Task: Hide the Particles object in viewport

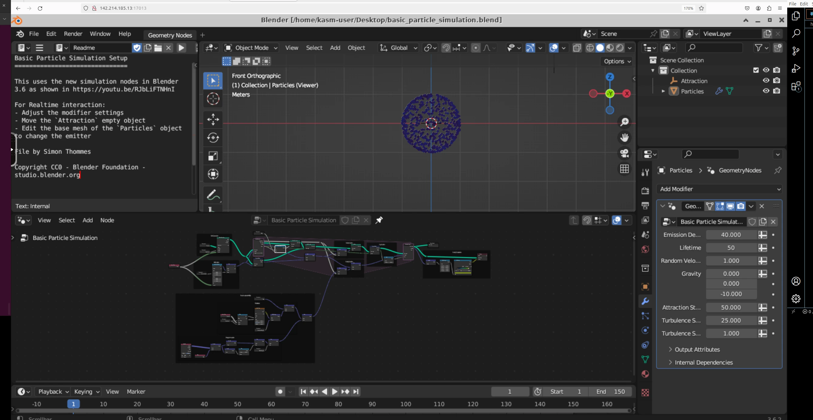Action: pyautogui.click(x=766, y=91)
